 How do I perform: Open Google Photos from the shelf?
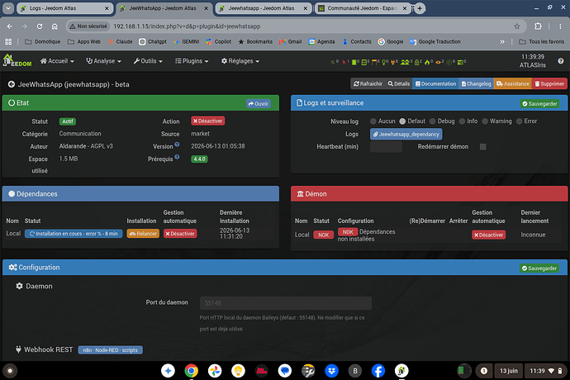(215, 371)
